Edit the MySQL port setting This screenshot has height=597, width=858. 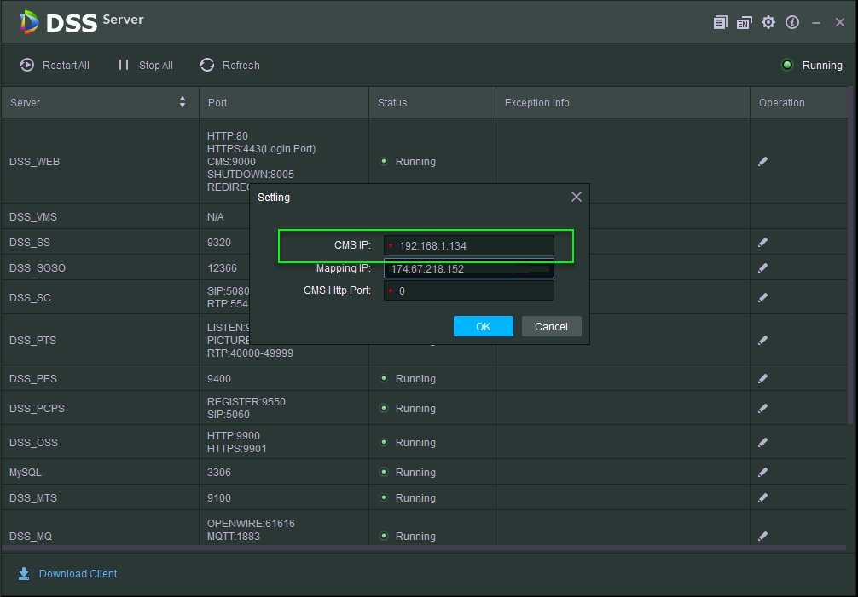pyautogui.click(x=762, y=472)
